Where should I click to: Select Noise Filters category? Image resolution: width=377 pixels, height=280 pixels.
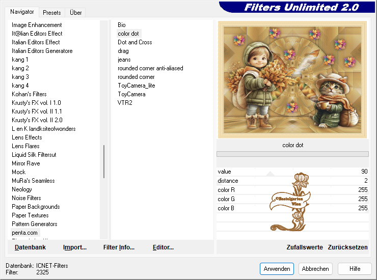click(x=26, y=198)
